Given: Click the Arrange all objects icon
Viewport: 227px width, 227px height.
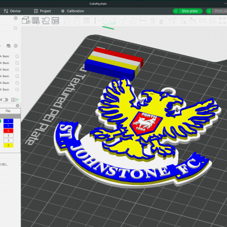Looking at the screenshot, I should [x=55, y=20].
